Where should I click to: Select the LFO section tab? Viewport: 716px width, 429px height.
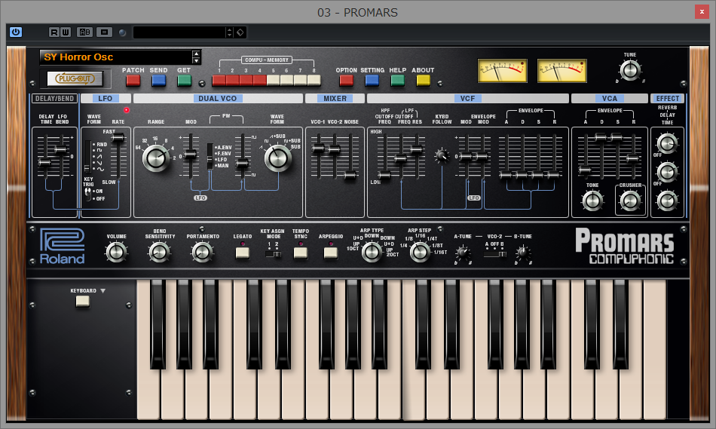point(106,98)
